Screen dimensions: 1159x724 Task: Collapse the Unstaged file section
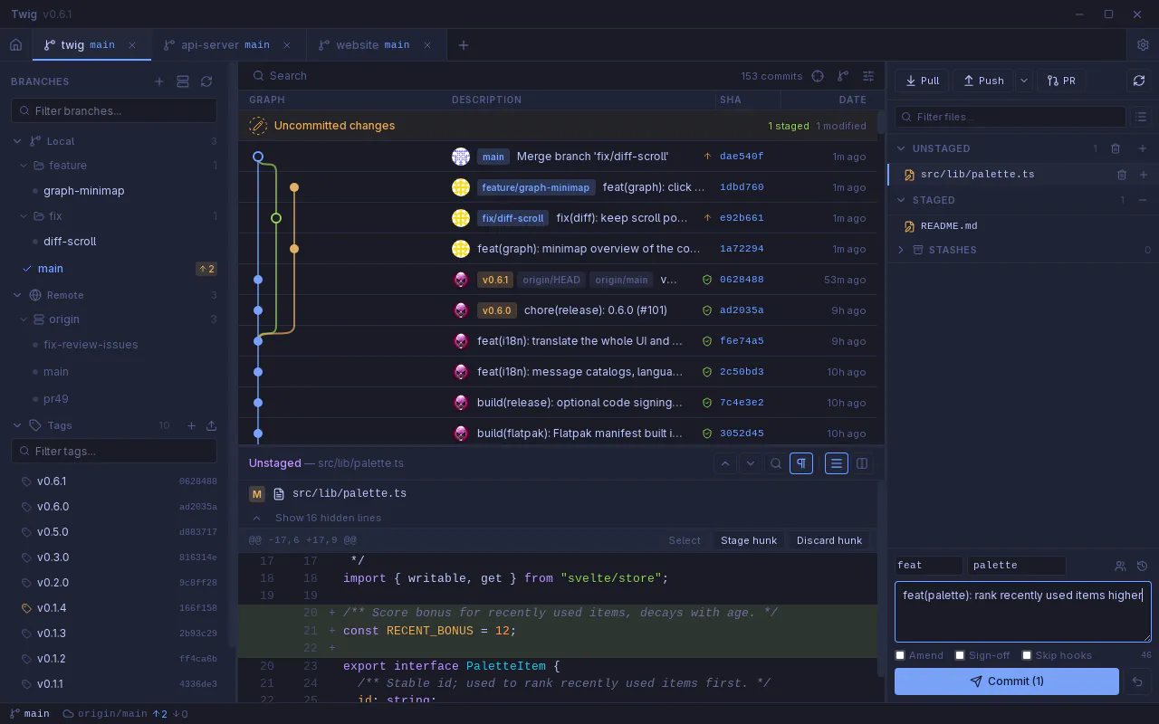tap(901, 148)
